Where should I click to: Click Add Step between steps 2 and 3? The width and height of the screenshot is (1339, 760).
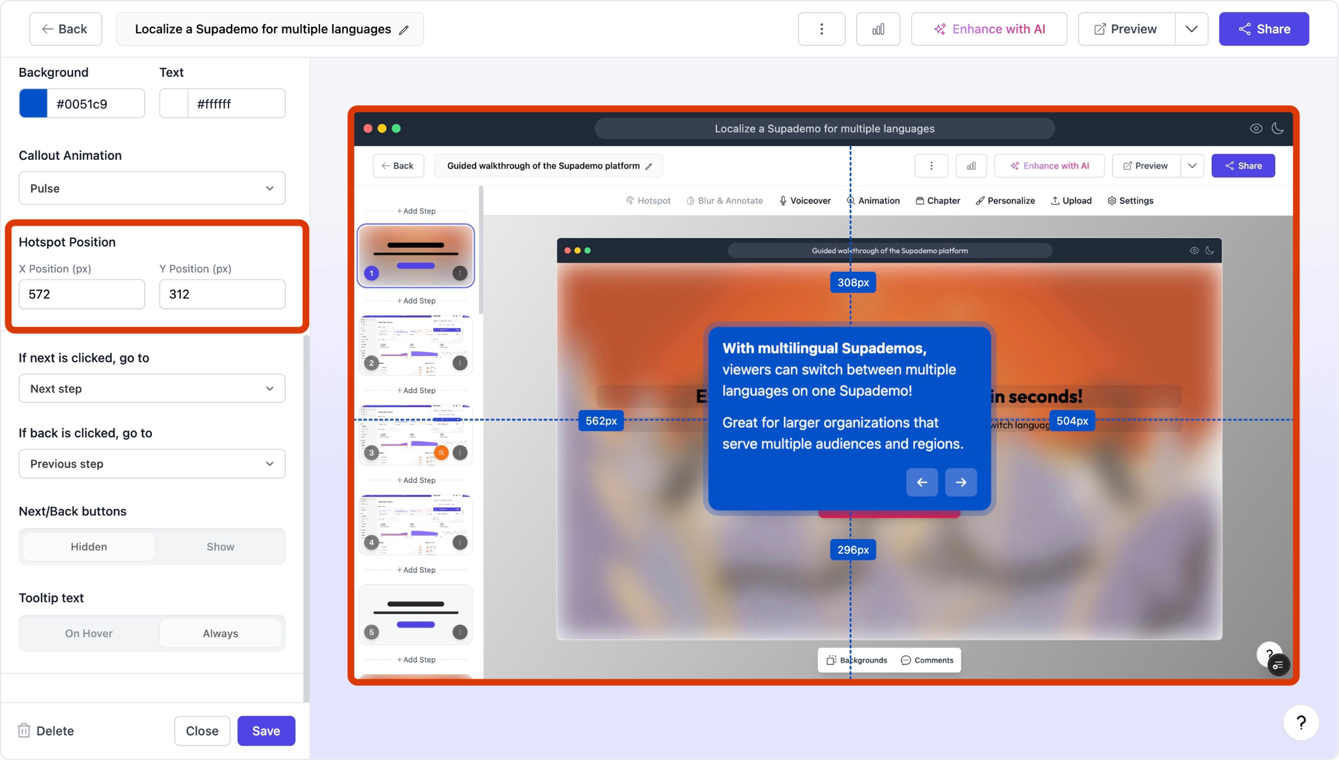[x=416, y=390]
